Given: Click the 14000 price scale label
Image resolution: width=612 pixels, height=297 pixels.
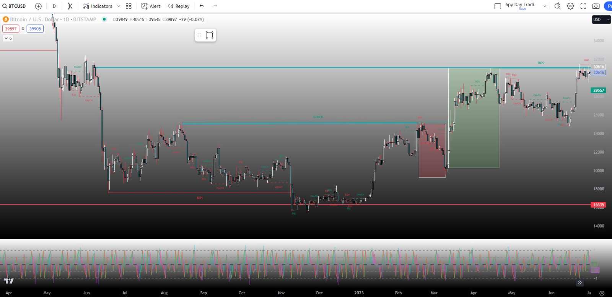Looking at the screenshot, I should click(x=599, y=226).
